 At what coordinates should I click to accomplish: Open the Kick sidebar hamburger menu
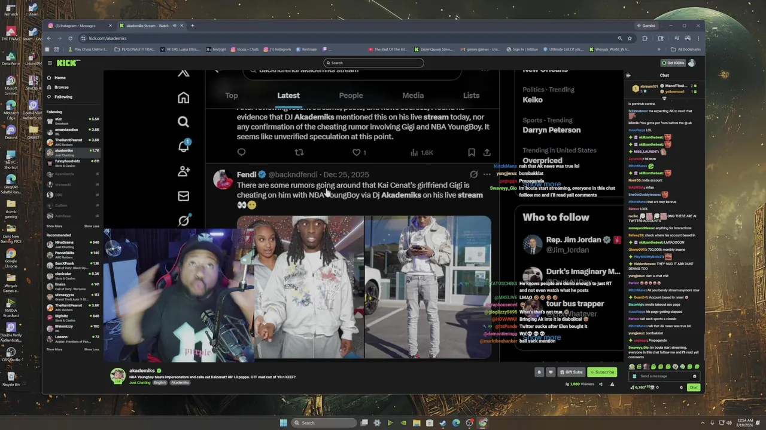pyautogui.click(x=50, y=63)
